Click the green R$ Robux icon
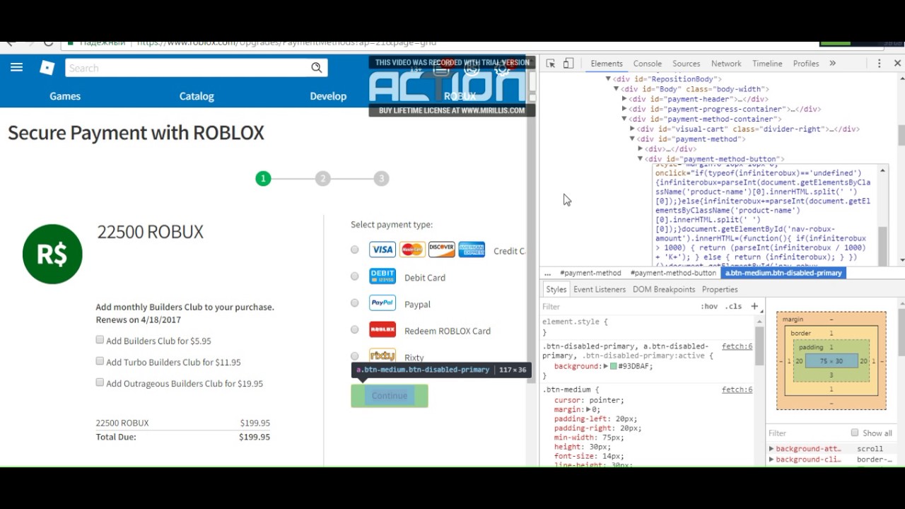 (x=52, y=254)
